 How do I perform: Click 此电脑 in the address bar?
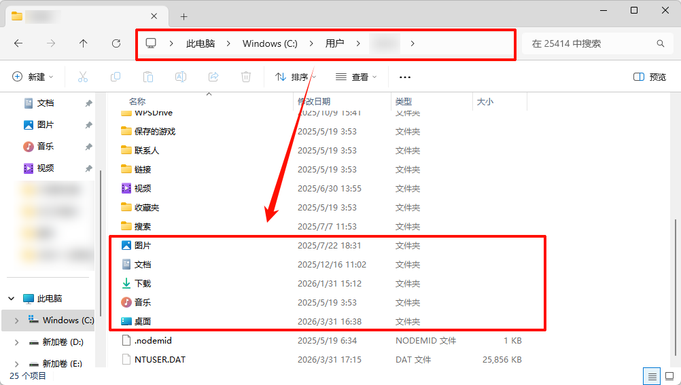tap(200, 43)
